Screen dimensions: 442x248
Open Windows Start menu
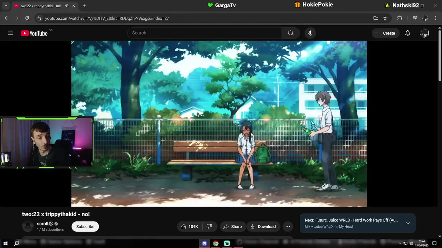6,243
